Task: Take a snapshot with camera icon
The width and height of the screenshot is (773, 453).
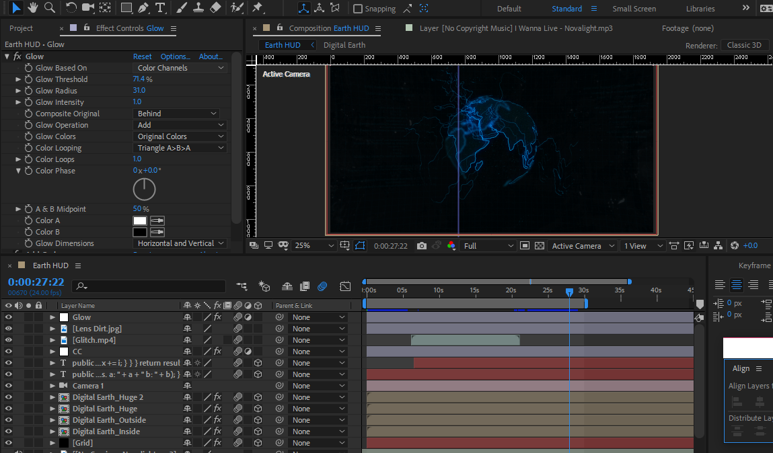Action: coord(422,246)
